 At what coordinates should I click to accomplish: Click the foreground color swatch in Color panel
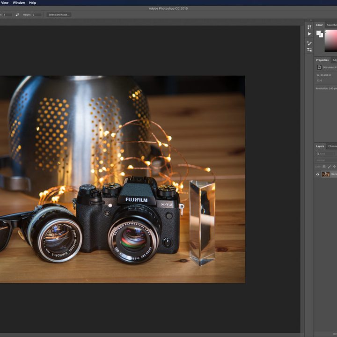click(318, 33)
